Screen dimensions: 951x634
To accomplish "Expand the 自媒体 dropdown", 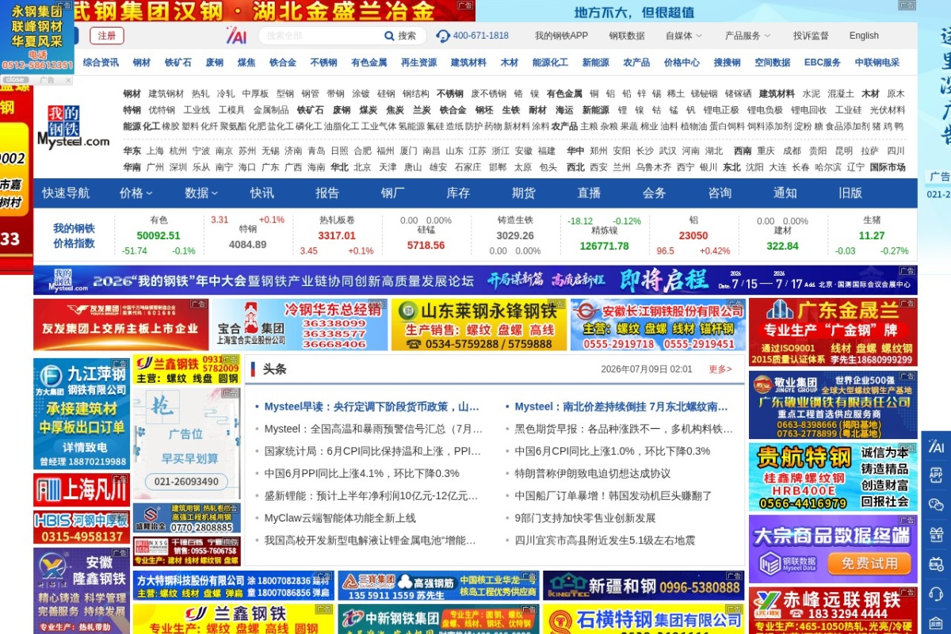I will [683, 36].
